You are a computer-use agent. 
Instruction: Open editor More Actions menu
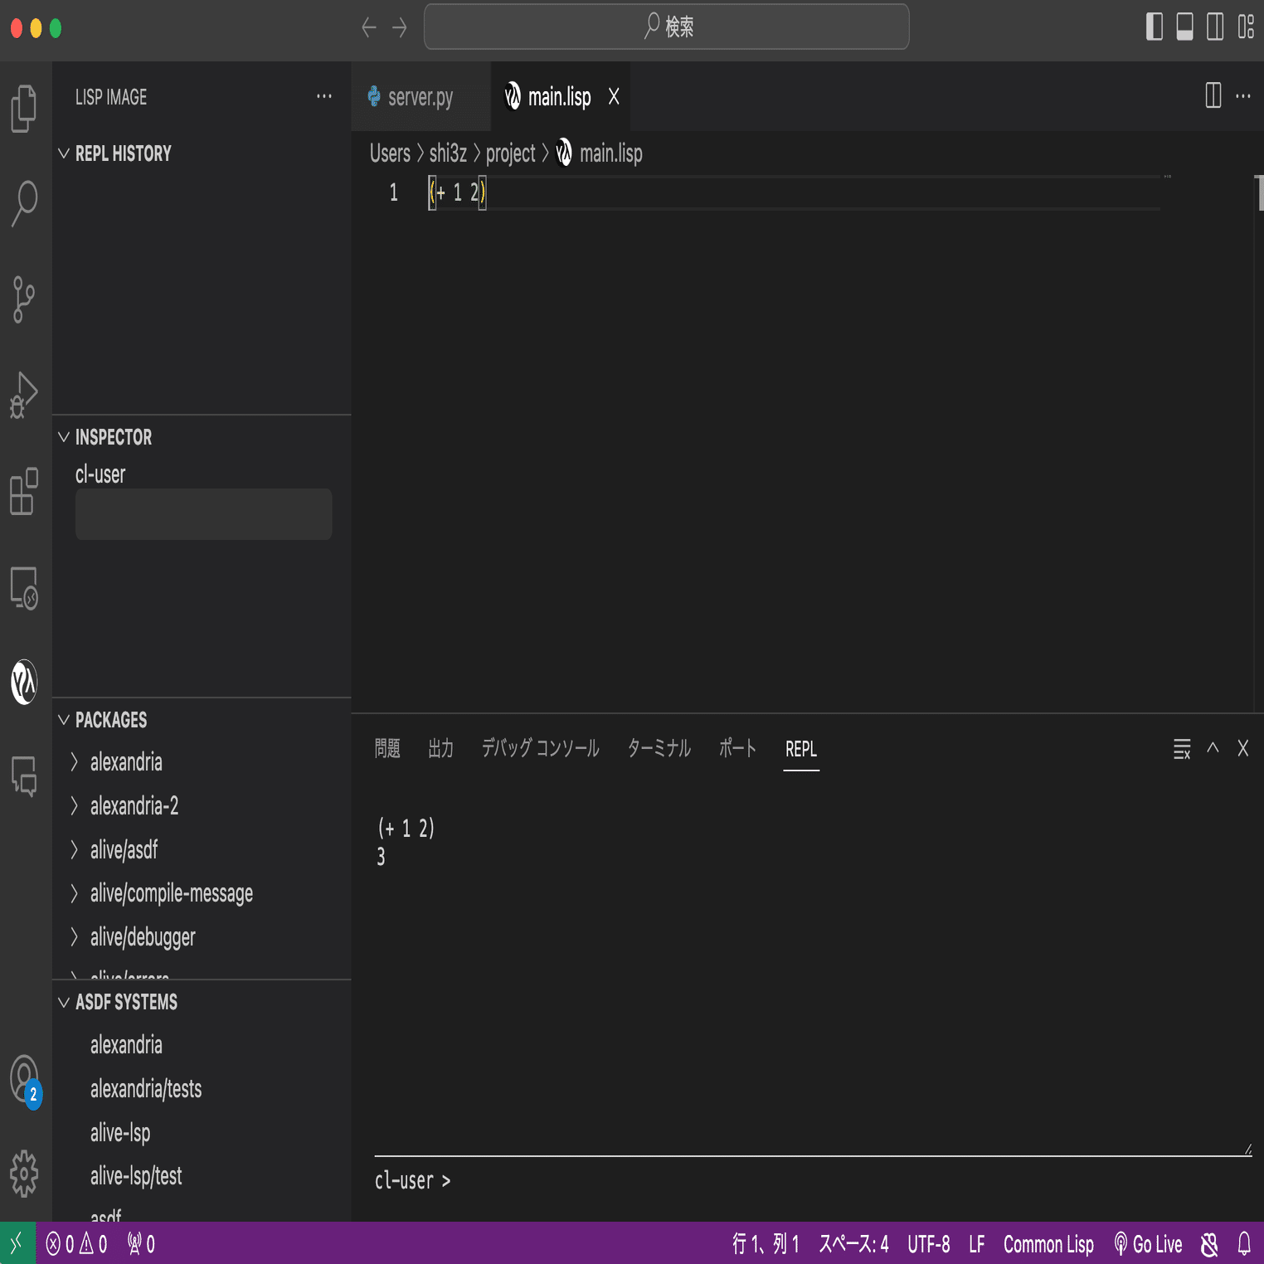click(x=1243, y=95)
